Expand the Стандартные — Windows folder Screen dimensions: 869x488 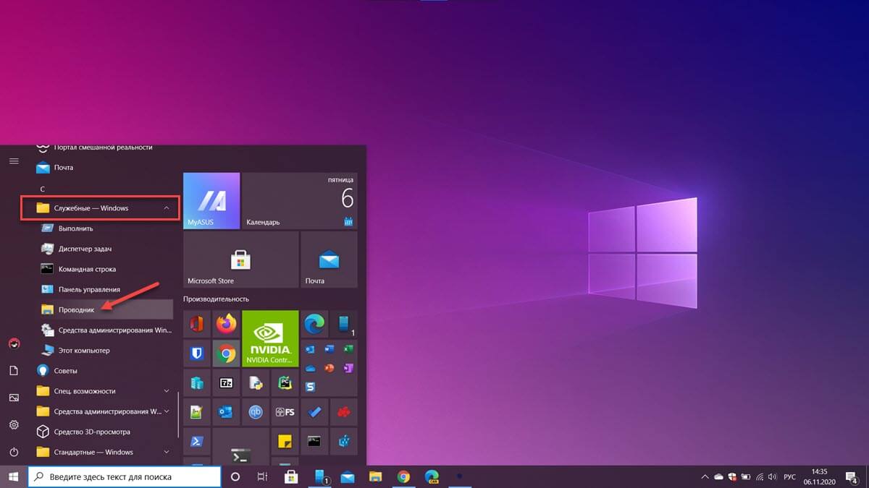click(103, 452)
